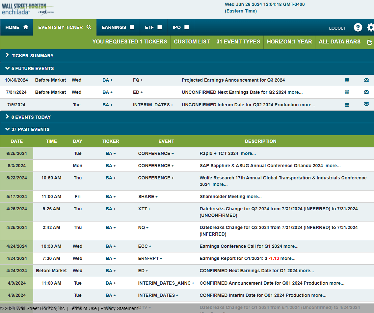The height and width of the screenshot is (313, 374).
Task: Open more for Shareholder Meeting
Action: coord(254,197)
